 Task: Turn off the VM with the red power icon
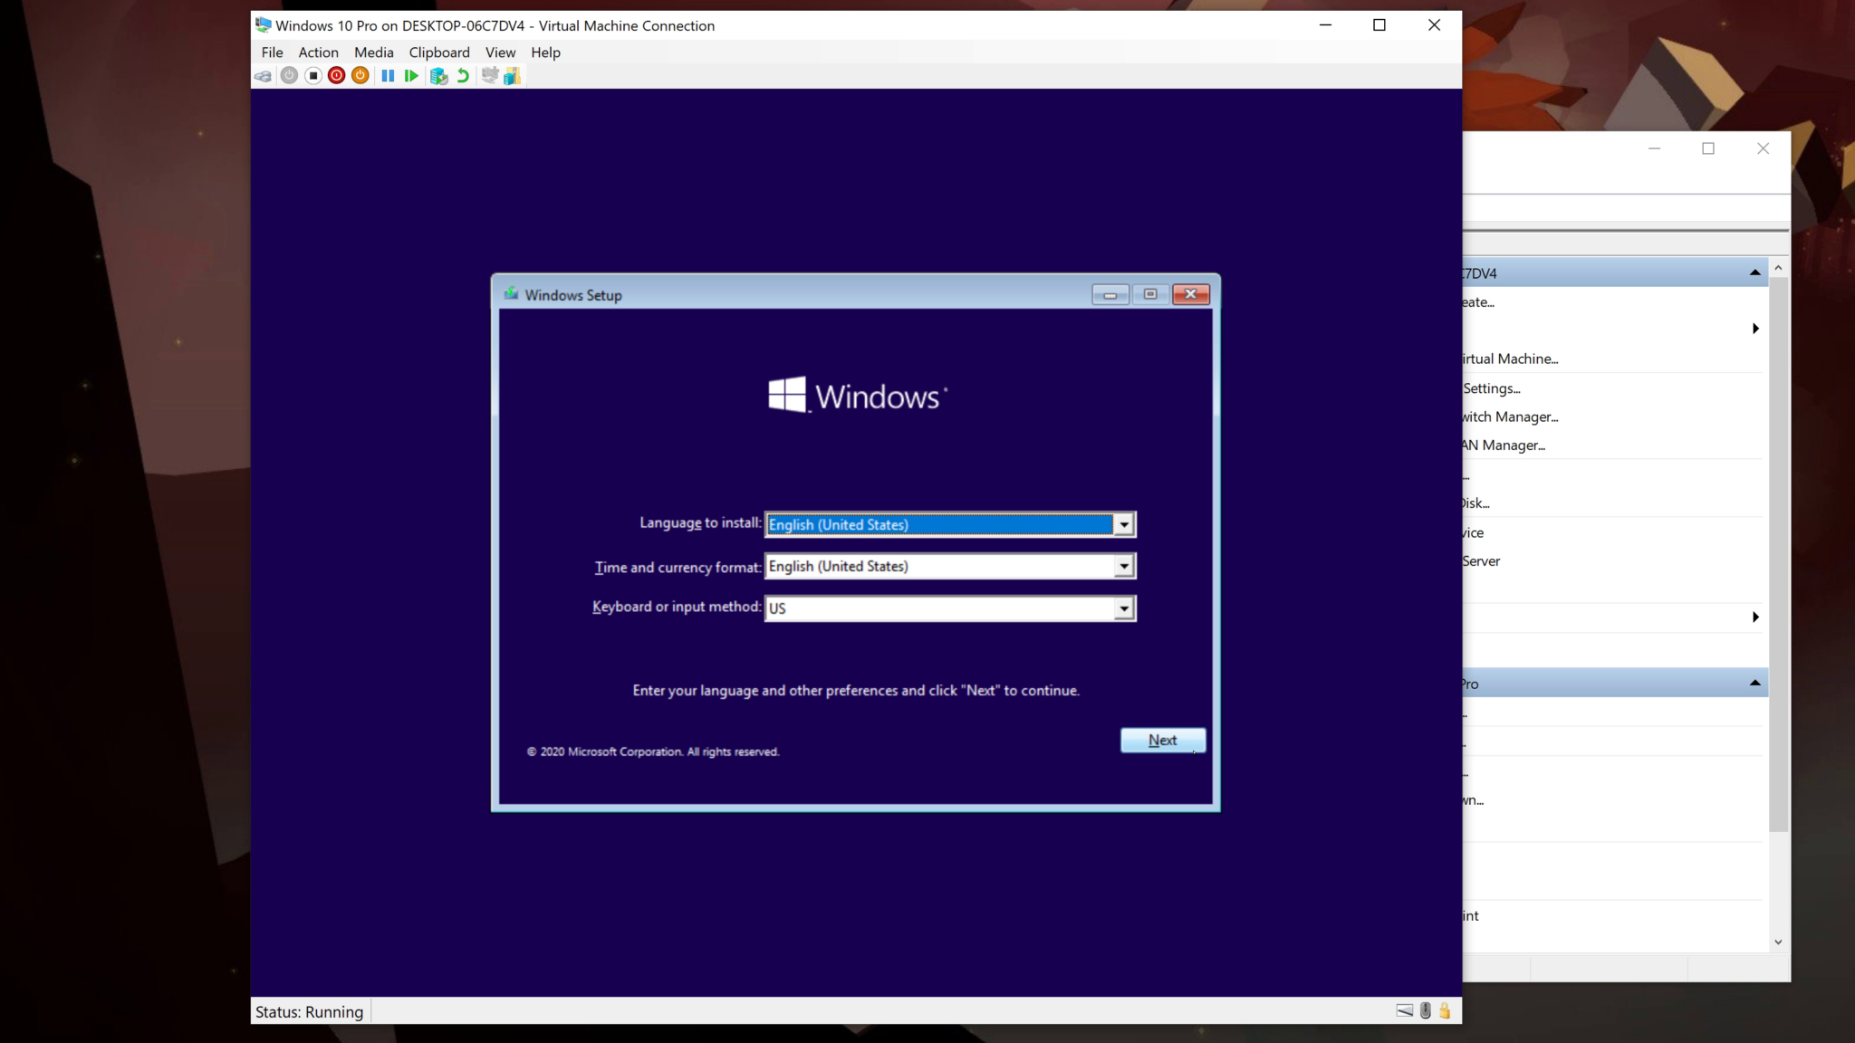[335, 75]
